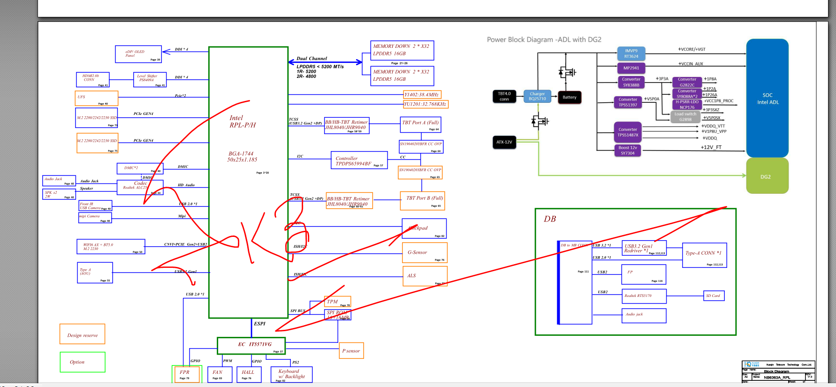Click the black Battery block
Image resolution: width=836 pixels, height=387 pixels.
(570, 97)
